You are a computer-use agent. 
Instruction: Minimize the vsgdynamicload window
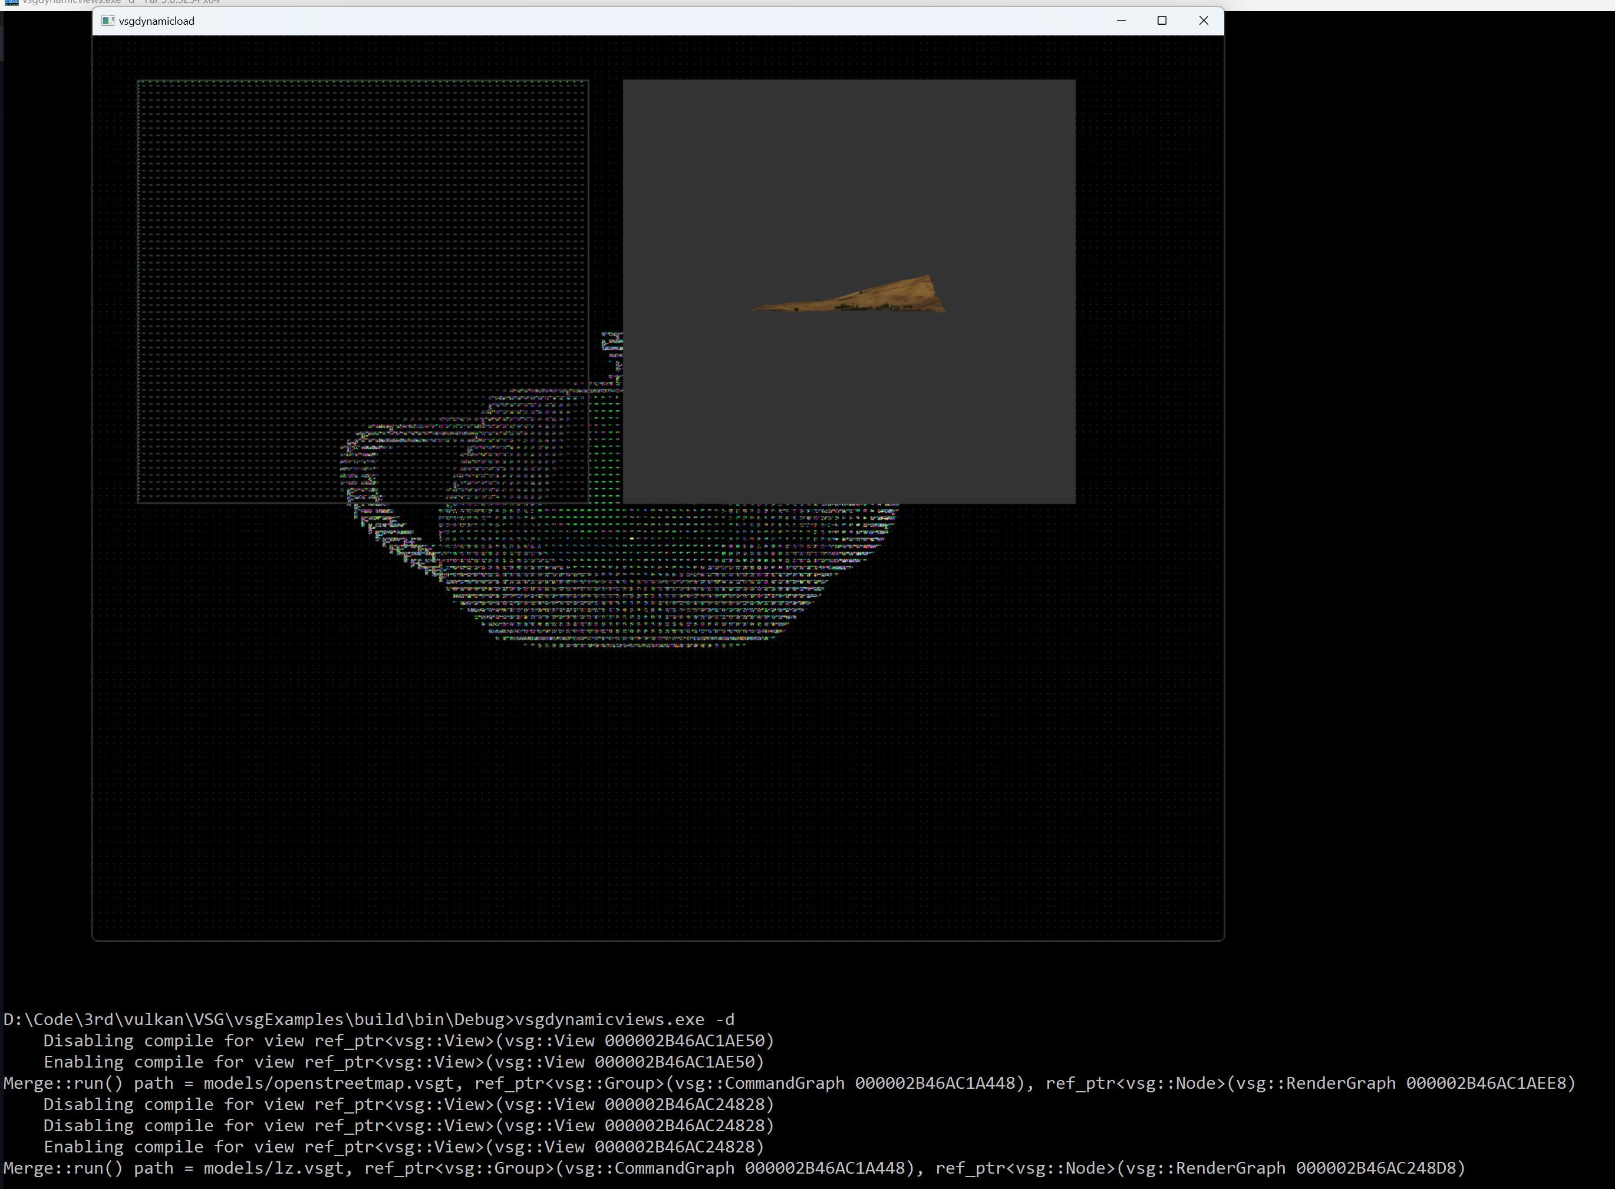coord(1121,20)
